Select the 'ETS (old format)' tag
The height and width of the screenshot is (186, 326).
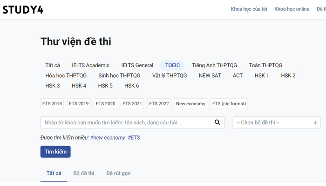point(229,103)
